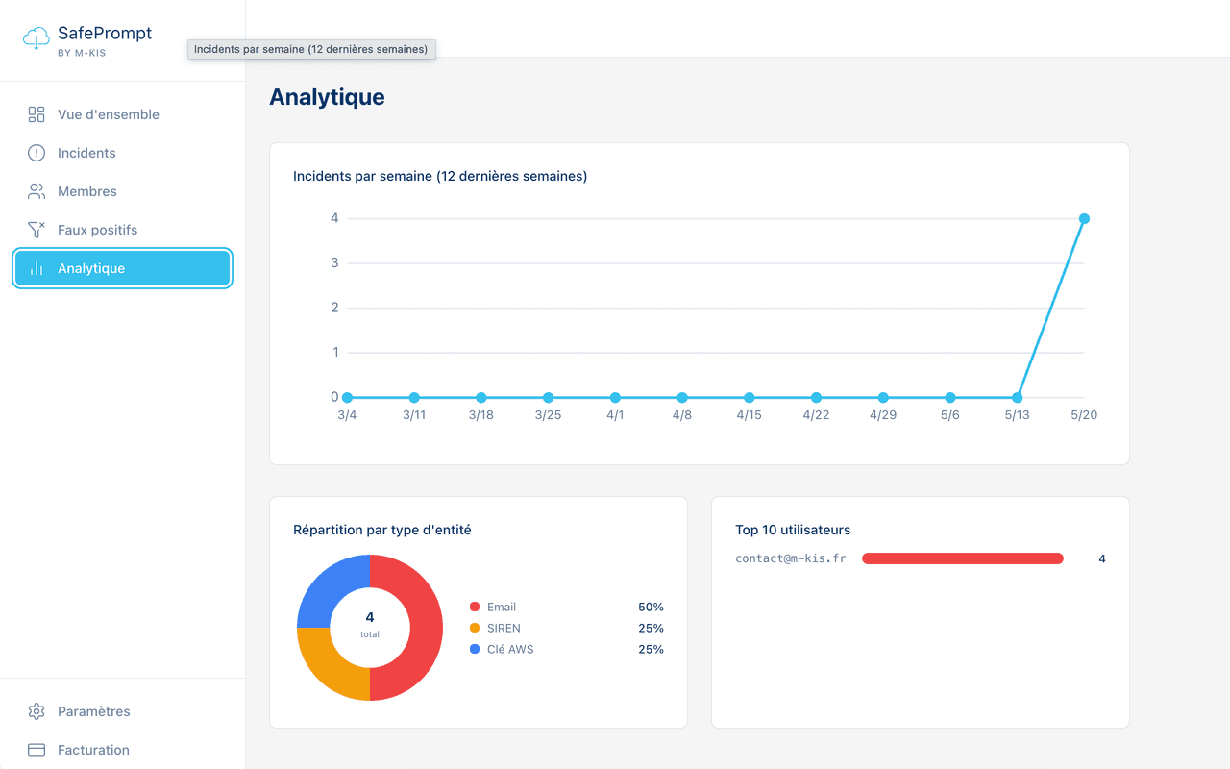
Task: Click the Incidents par semaine tooltip
Action: pos(311,49)
